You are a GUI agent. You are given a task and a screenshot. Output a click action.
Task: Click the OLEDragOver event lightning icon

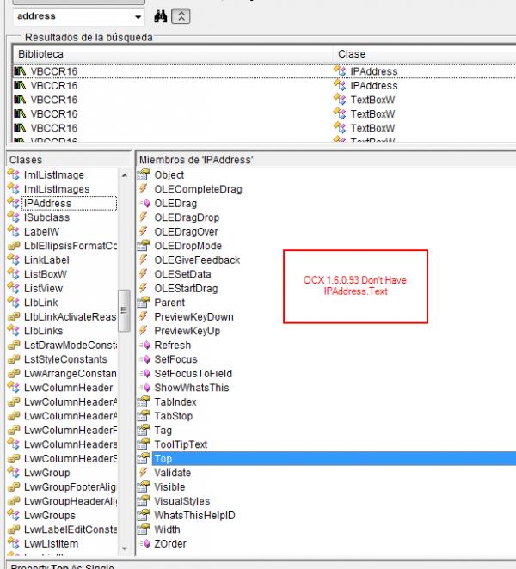tap(144, 231)
